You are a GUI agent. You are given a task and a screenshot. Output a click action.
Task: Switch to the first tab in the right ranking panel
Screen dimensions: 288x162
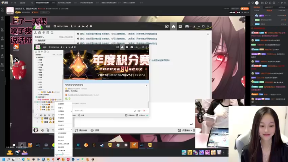pyautogui.click(x=256, y=7)
